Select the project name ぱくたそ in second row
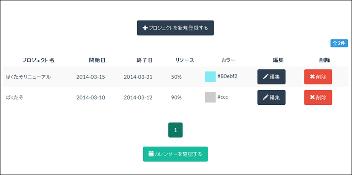The height and width of the screenshot is (175, 352). [x=14, y=98]
